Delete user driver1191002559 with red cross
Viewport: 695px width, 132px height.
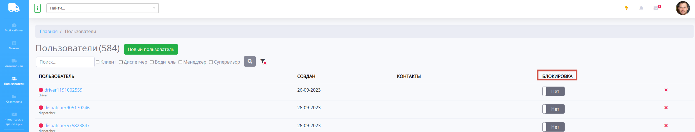(x=666, y=90)
